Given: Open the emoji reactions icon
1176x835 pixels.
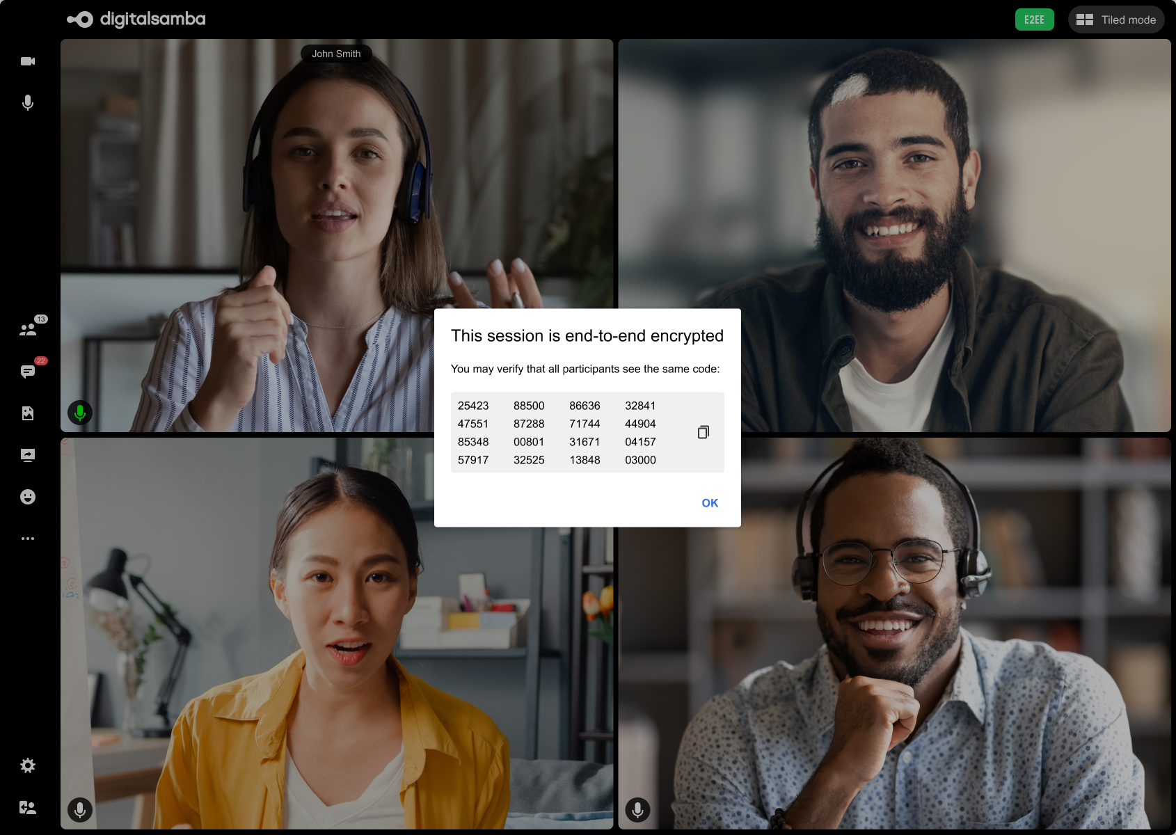Looking at the screenshot, I should [28, 497].
